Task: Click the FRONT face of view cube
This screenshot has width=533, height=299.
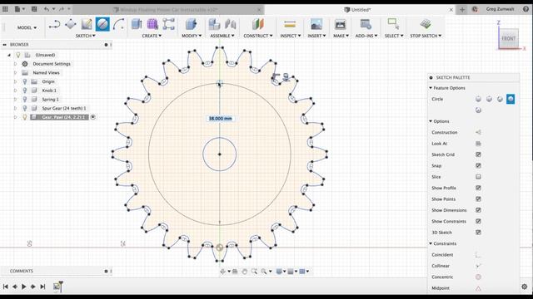Action: pos(509,38)
